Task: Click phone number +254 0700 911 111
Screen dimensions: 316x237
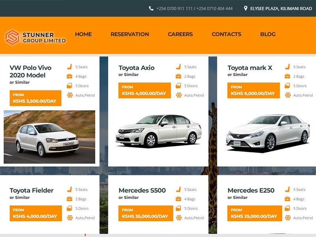Action: pos(174,8)
